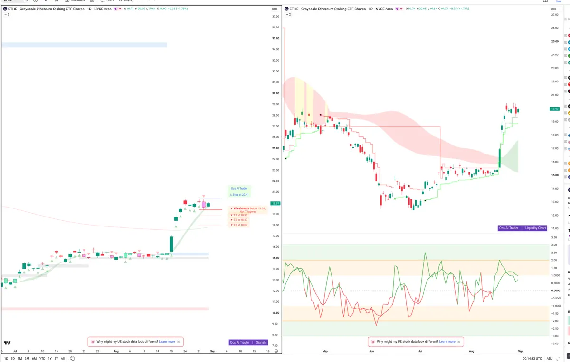570x362 pixels.
Task: Click the right chart ETHE title text
Action: (341, 9)
